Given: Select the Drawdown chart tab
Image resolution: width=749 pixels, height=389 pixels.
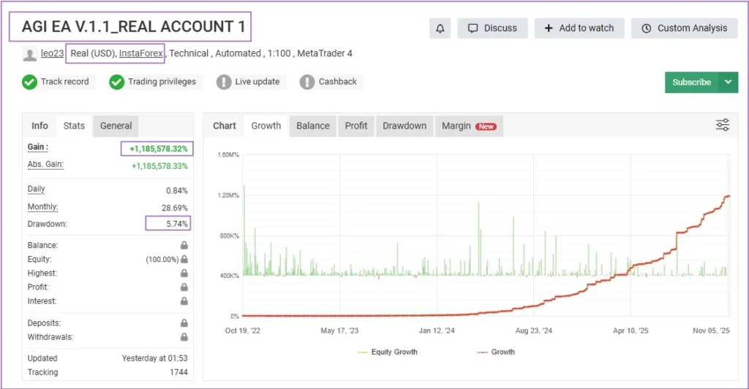Looking at the screenshot, I should coord(404,126).
